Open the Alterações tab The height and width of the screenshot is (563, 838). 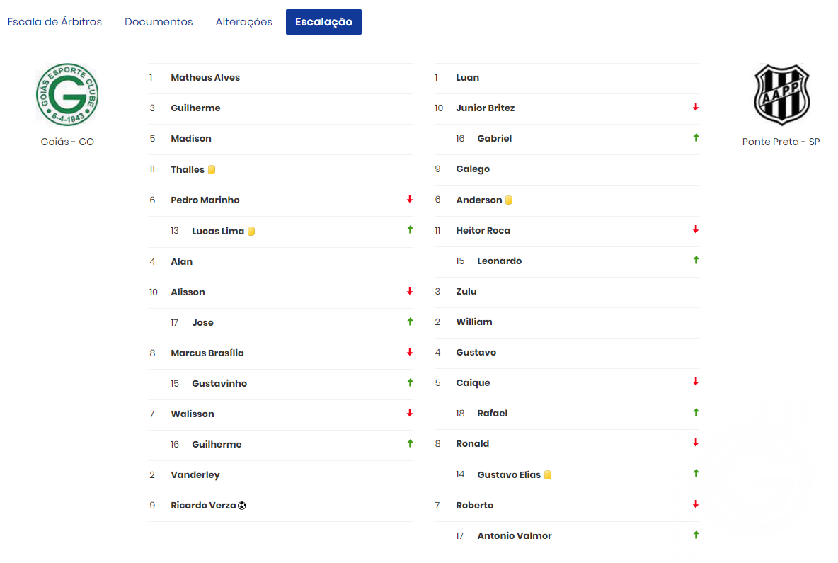coord(243,22)
